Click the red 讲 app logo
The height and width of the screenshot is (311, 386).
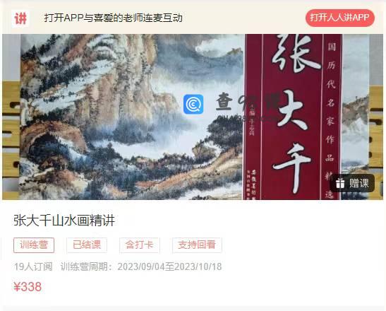[x=20, y=18]
